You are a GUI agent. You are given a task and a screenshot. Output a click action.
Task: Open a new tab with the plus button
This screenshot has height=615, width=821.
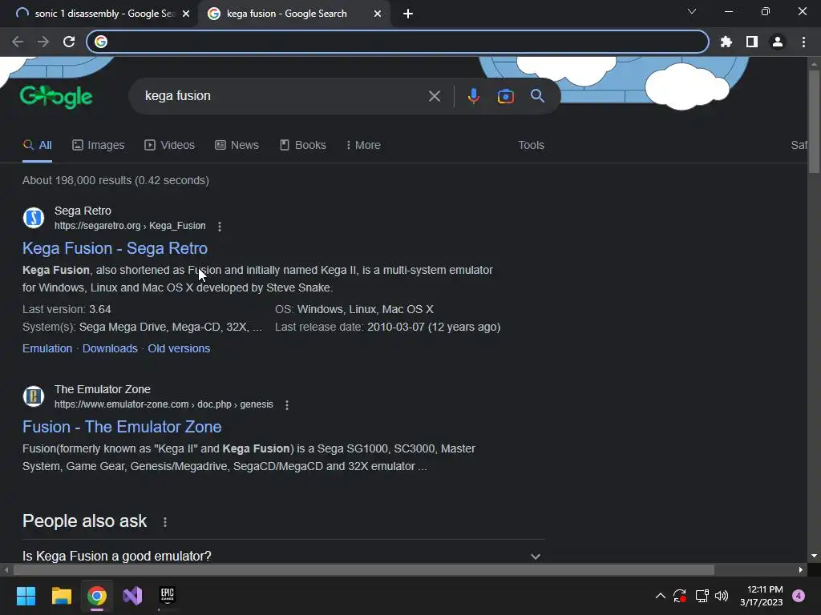408,14
